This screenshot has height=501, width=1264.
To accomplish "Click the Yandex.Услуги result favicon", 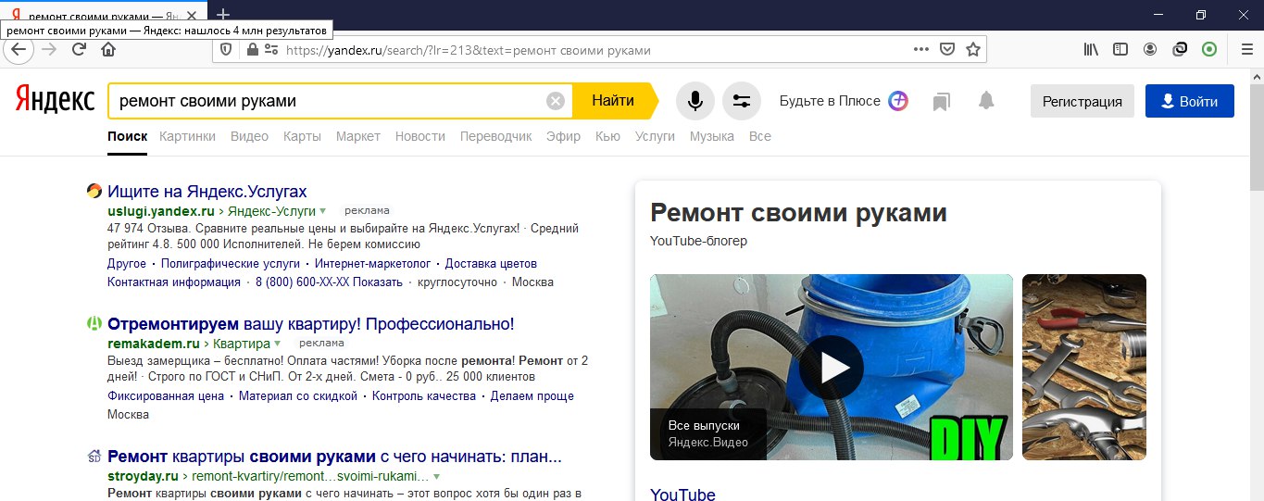I will tap(94, 192).
